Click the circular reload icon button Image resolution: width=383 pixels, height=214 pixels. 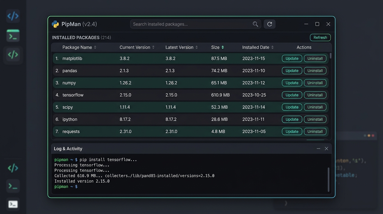pos(269,24)
